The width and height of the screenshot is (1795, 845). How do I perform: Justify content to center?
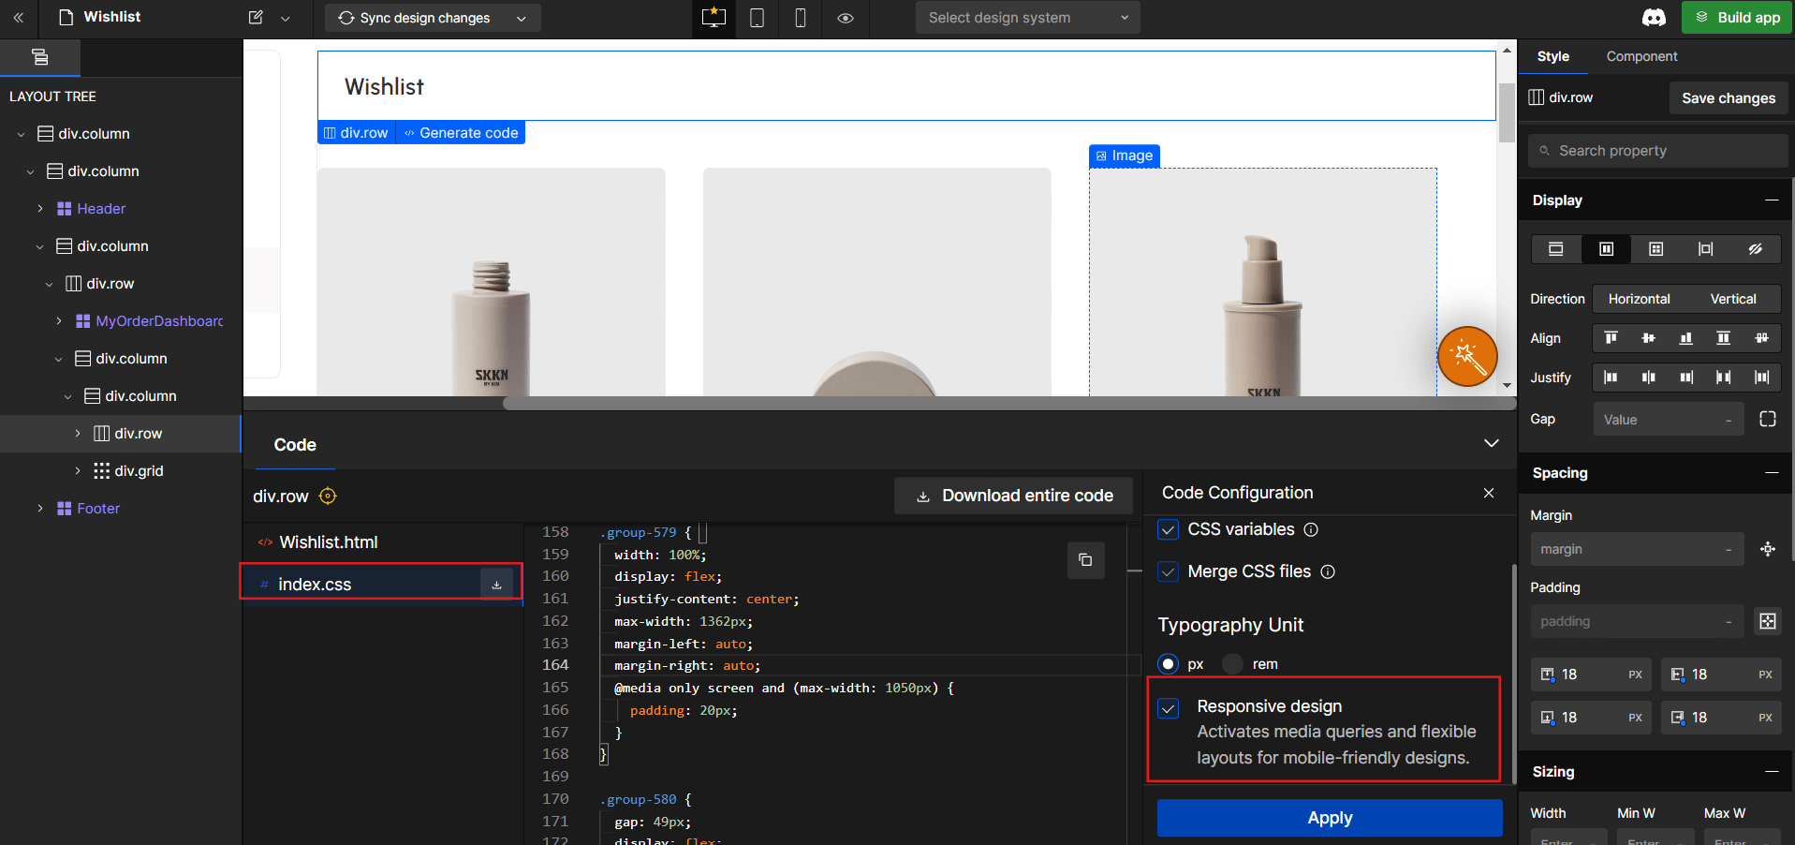(x=1649, y=378)
